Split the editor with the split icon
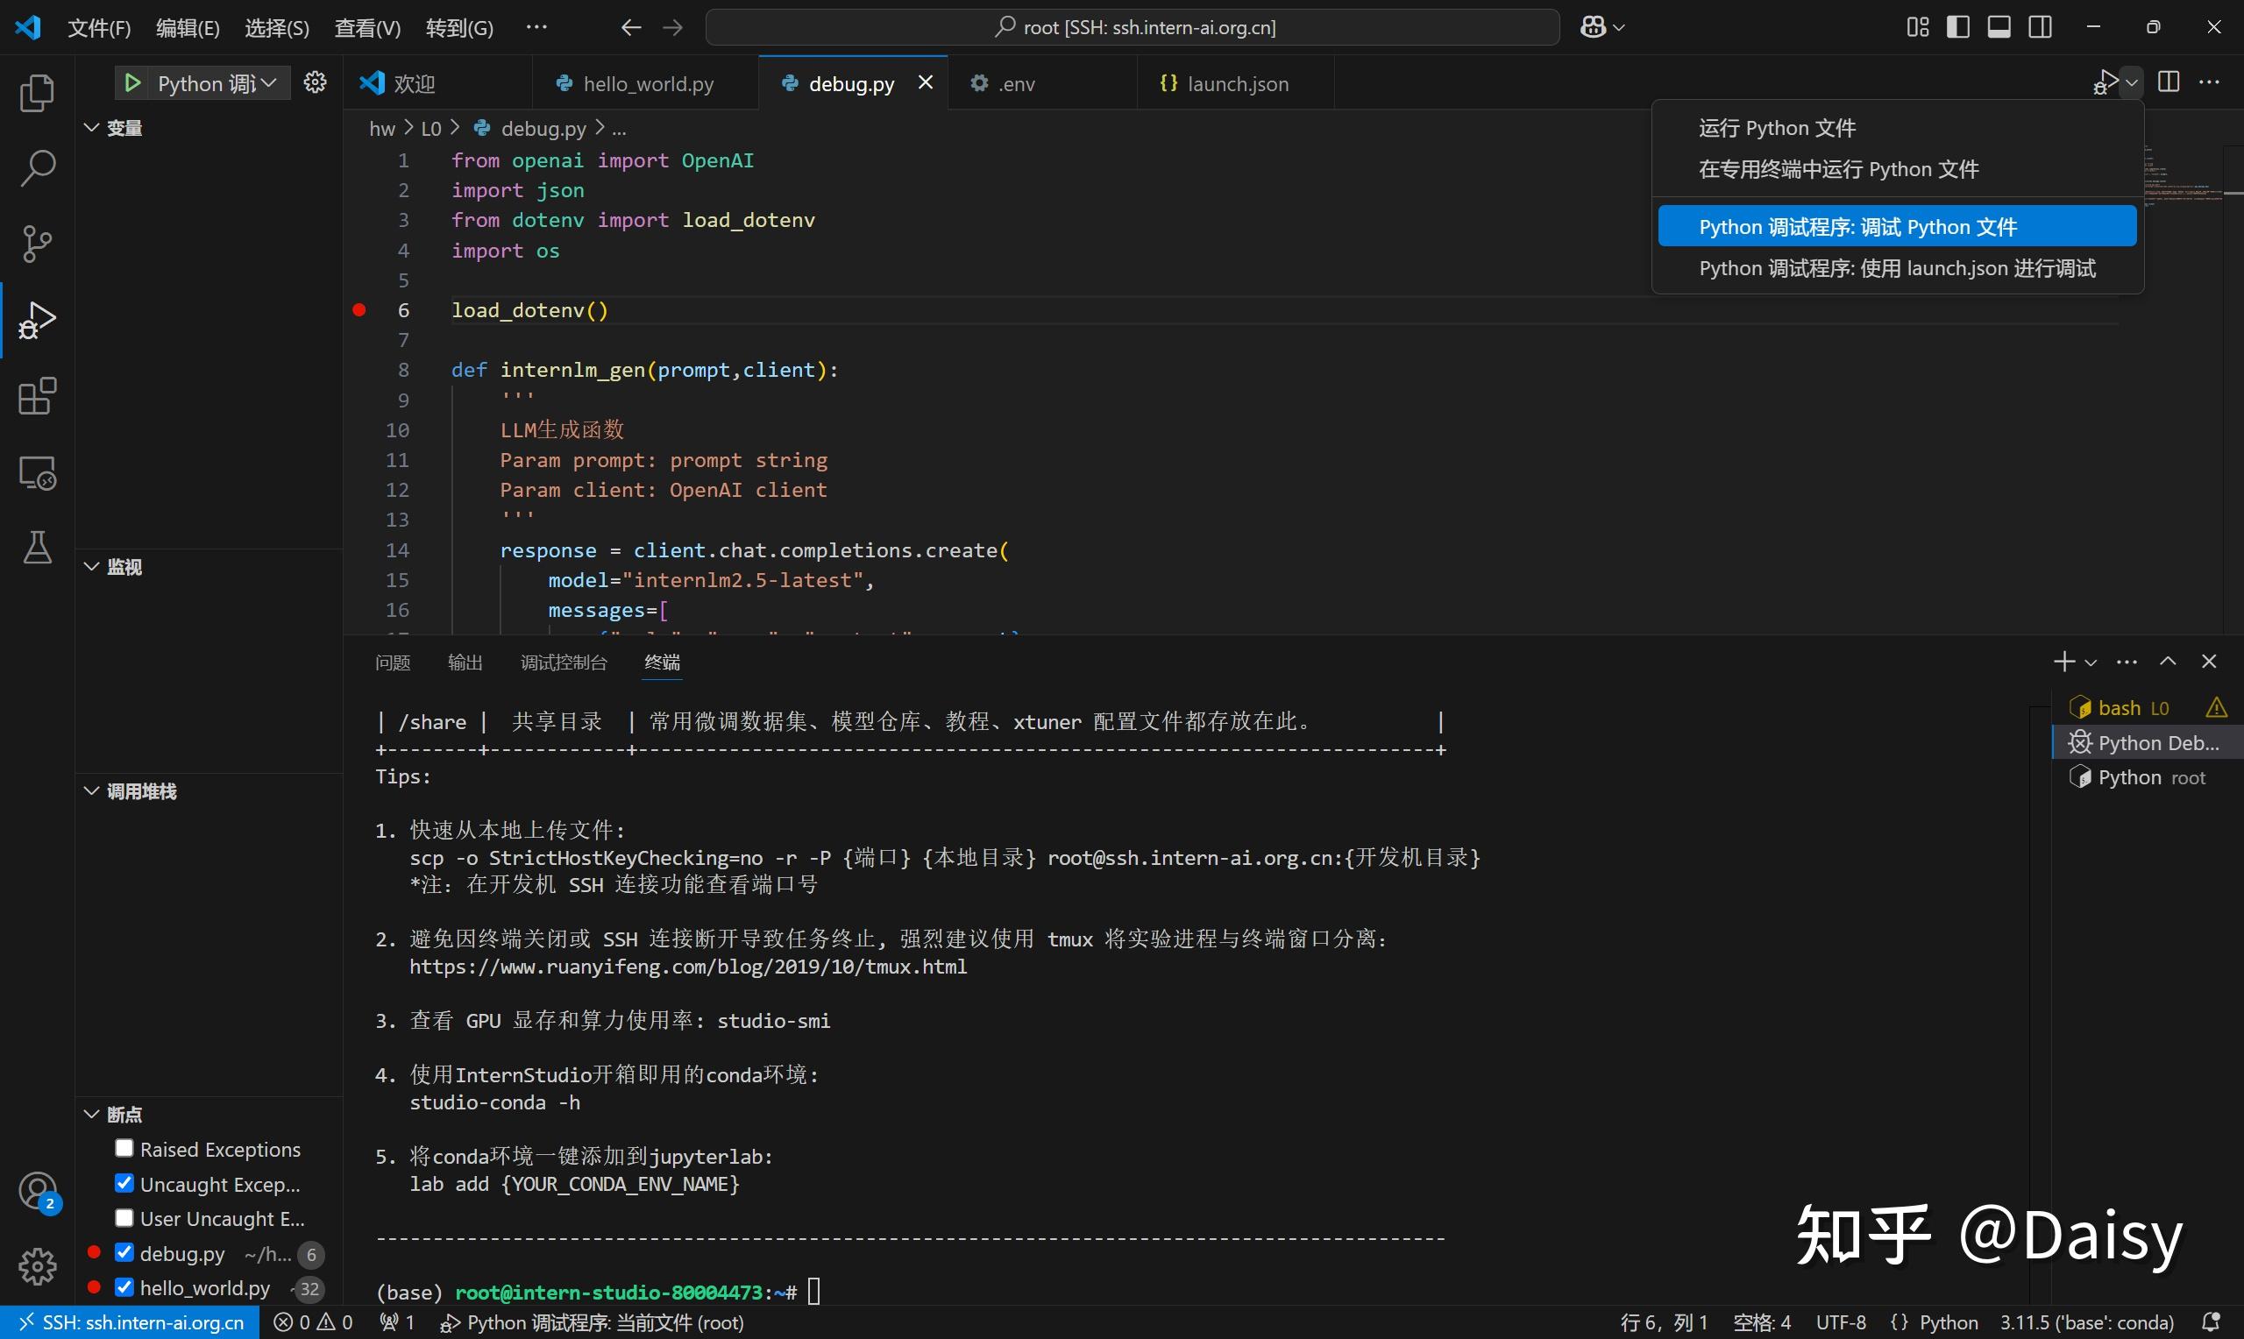 (2168, 81)
